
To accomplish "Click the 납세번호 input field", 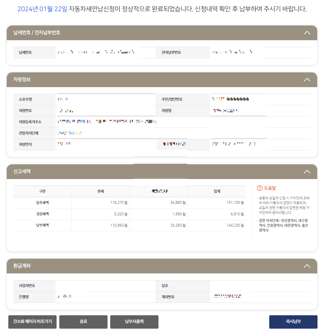I will 97,53.
